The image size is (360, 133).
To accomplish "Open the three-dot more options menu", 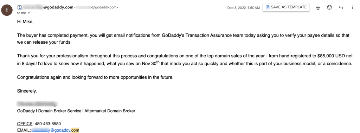I will click(352, 8).
